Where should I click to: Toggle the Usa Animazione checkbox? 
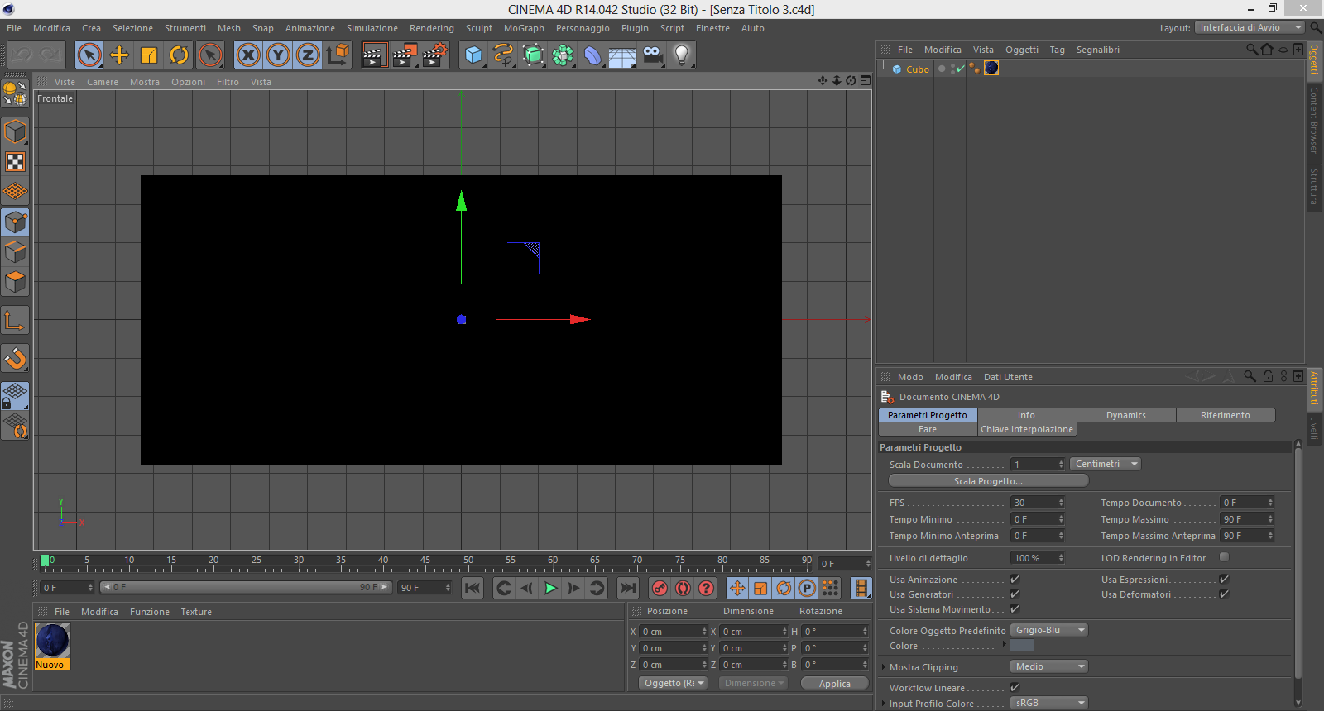coord(1015,580)
